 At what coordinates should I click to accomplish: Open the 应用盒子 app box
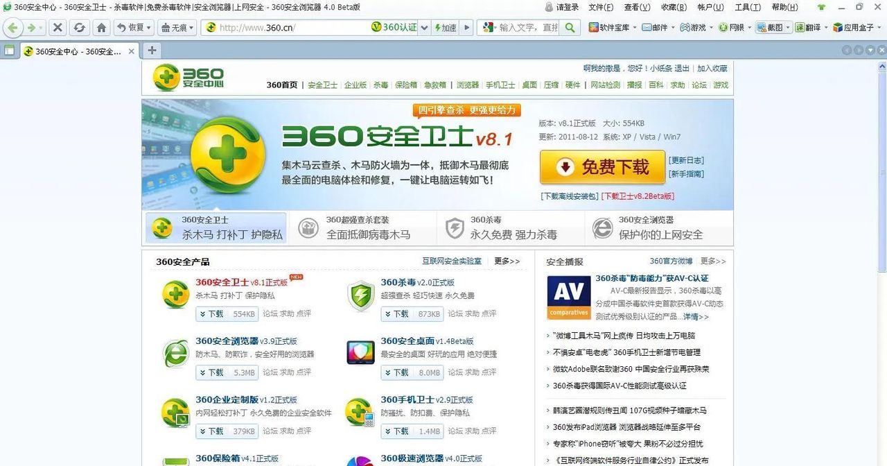point(853,28)
